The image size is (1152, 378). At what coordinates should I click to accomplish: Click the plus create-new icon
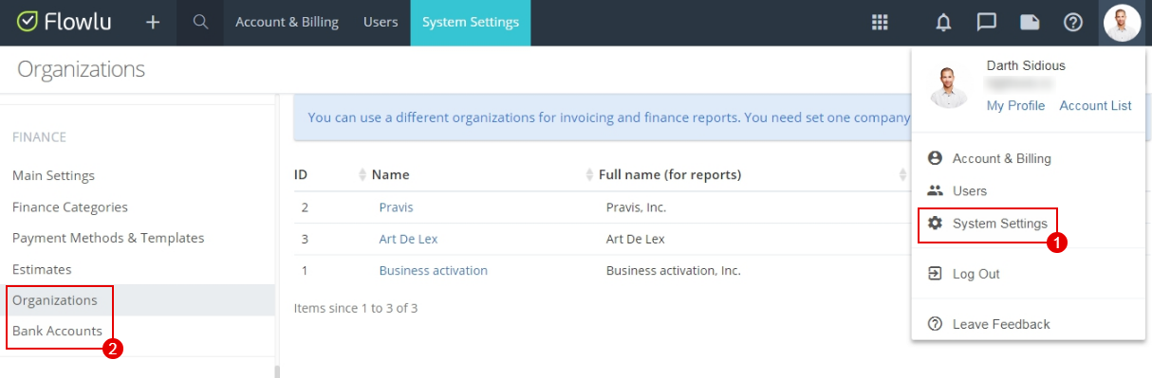(x=153, y=22)
